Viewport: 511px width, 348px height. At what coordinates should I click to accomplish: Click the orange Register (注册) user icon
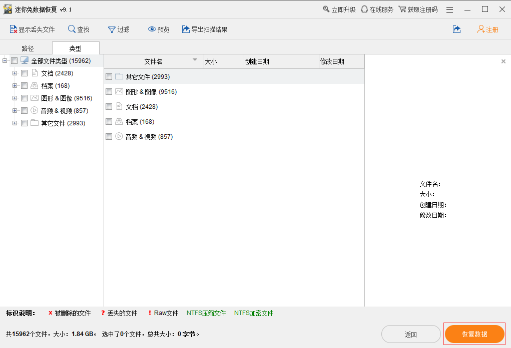click(x=480, y=29)
